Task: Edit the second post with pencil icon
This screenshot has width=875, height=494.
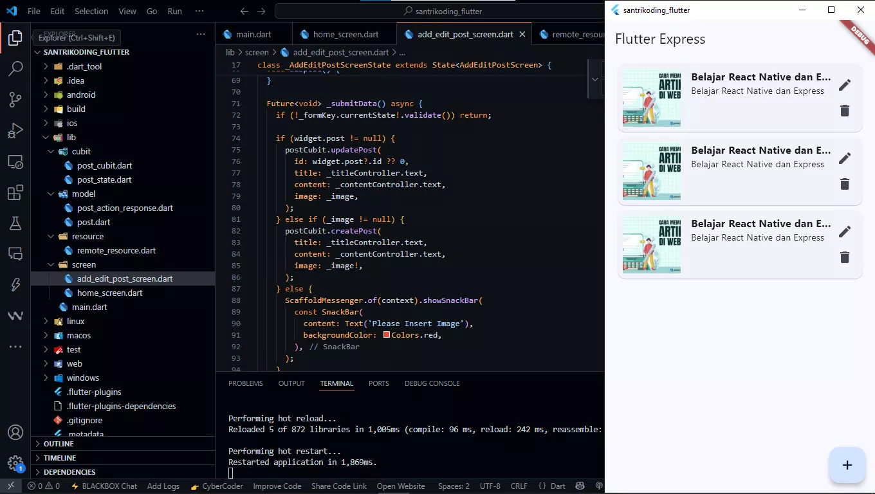Action: [845, 158]
